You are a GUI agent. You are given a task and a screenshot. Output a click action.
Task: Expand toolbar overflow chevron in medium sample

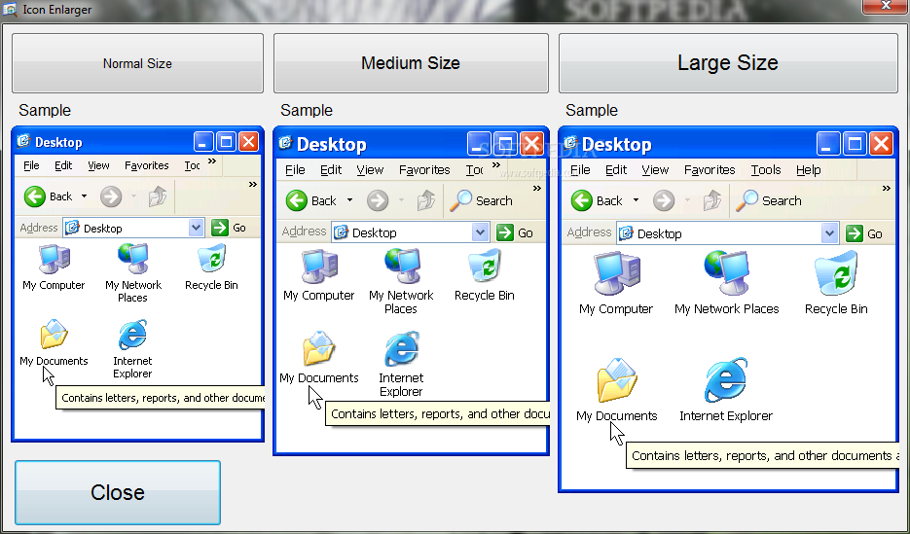coord(537,189)
